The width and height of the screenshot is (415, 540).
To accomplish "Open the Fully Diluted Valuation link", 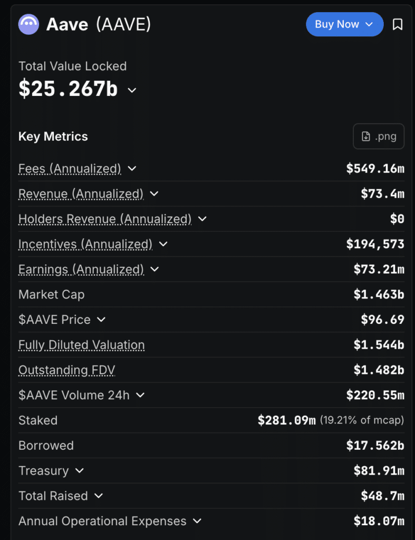I will (81, 344).
